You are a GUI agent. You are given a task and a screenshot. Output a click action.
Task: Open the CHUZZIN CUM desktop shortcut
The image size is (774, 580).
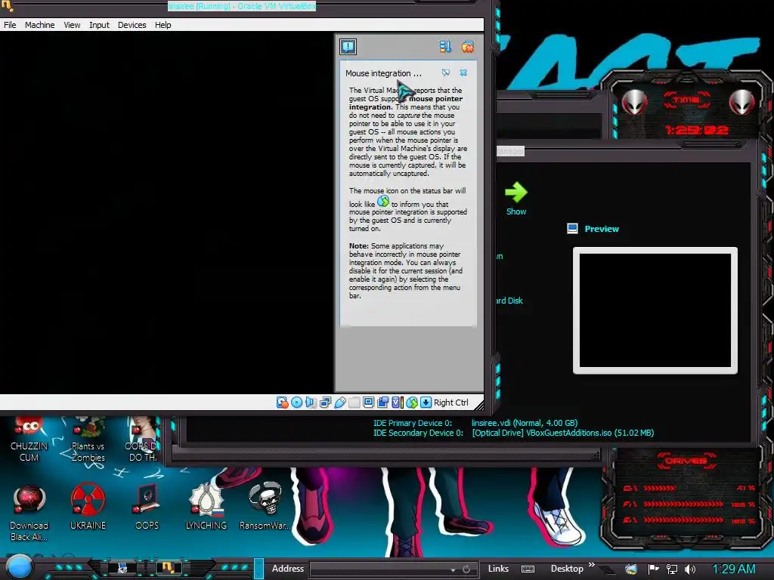(29, 440)
